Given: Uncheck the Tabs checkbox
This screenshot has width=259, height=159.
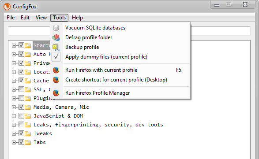Looking at the screenshot, I should [x=21, y=142].
